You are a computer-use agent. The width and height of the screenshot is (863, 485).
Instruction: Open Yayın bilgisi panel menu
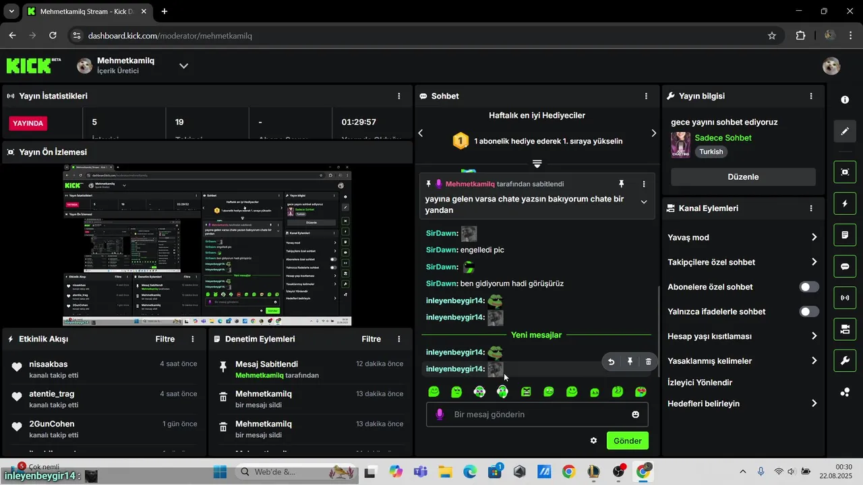point(811,96)
